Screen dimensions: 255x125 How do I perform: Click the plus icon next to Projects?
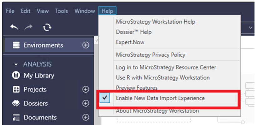(86, 89)
